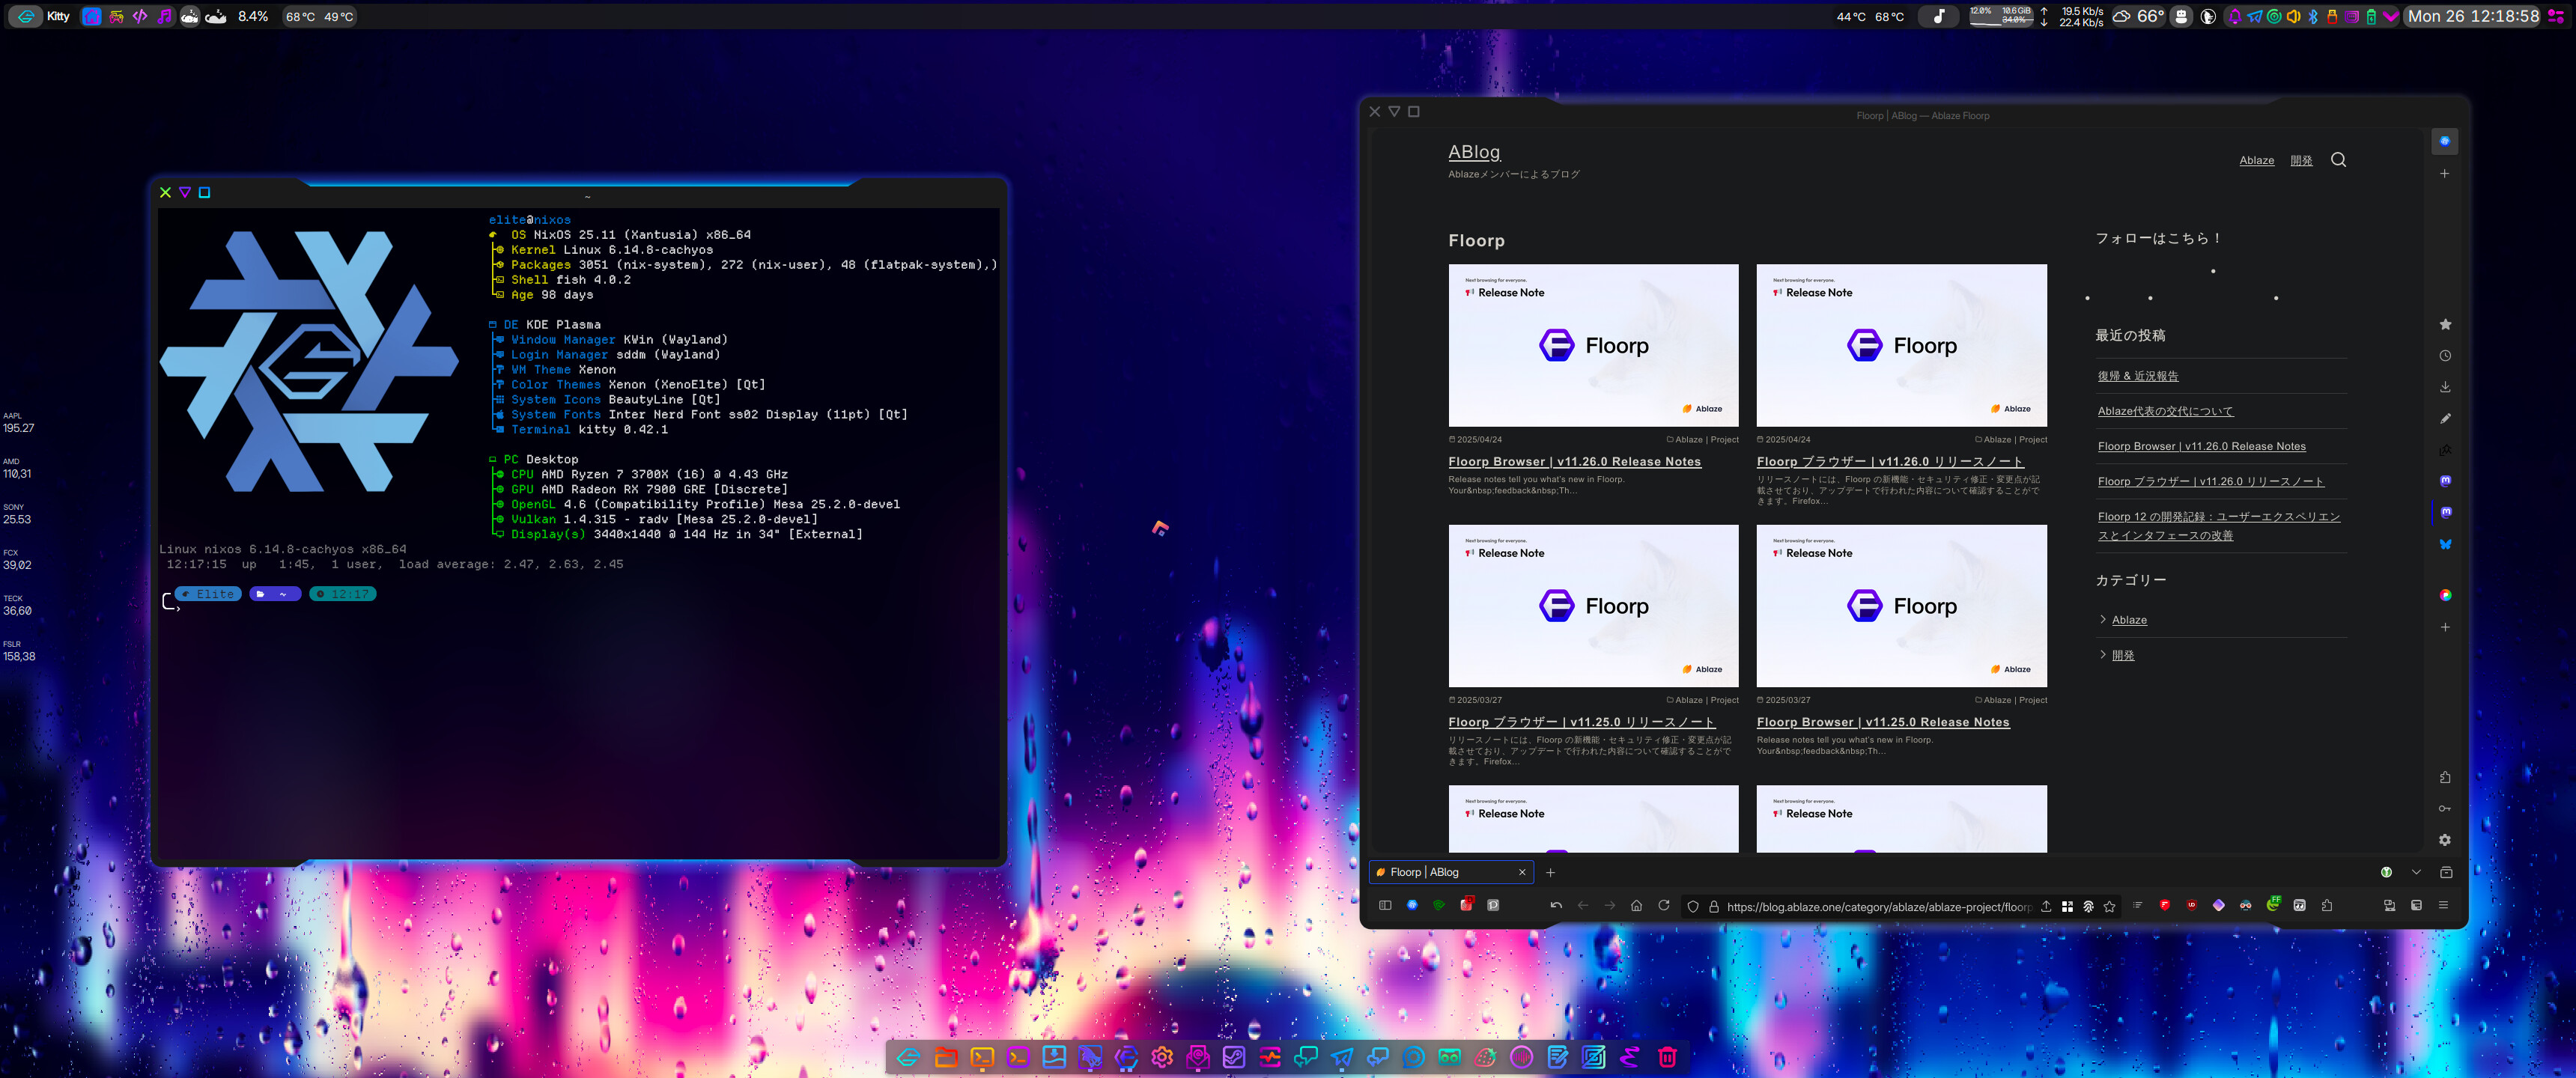Open Telegram from the dock
The height and width of the screenshot is (1078, 2576).
point(1342,1057)
